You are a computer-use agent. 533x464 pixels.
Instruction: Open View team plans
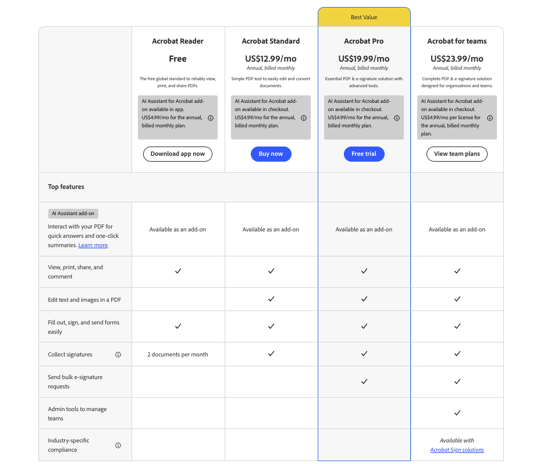457,154
